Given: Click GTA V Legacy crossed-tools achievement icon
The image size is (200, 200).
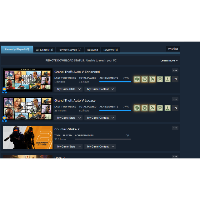Looking at the screenshot, I should [152, 108].
